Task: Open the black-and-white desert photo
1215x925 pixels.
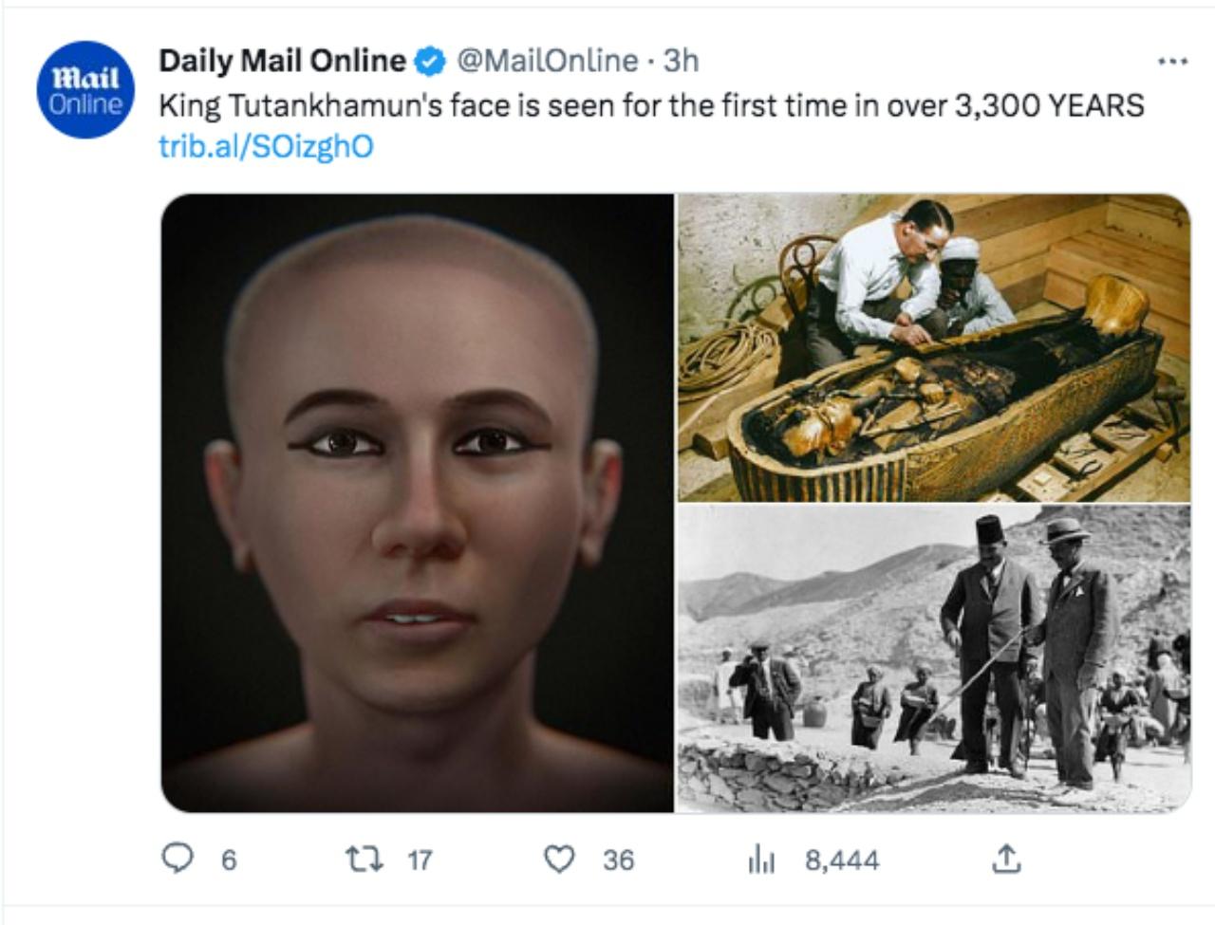Action: [x=933, y=658]
